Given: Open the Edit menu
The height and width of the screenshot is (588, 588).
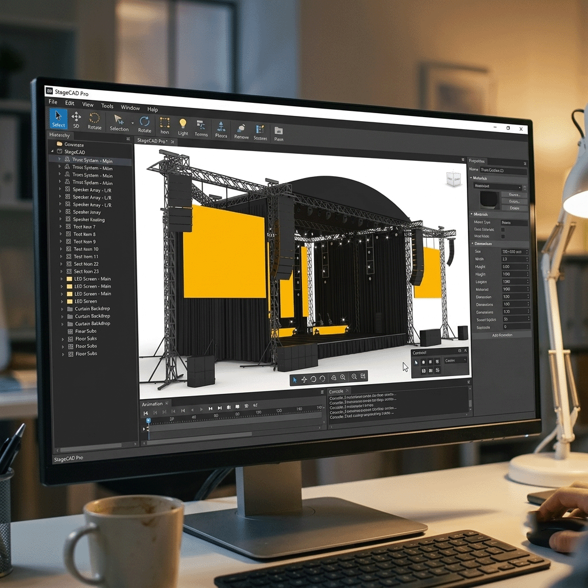Looking at the screenshot, I should coord(69,103).
